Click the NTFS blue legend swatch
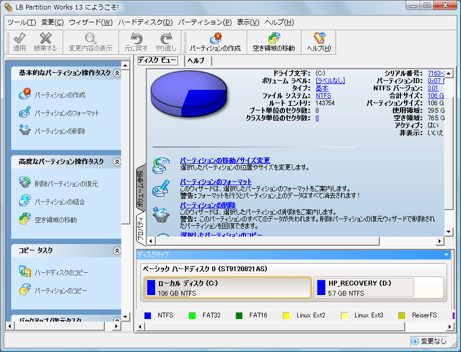The width and height of the screenshot is (461, 352). pos(148,315)
